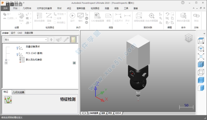The width and height of the screenshot is (207, 120).
Task: Switch to the 检测路径 ribbon tab
Action: pos(95,8)
